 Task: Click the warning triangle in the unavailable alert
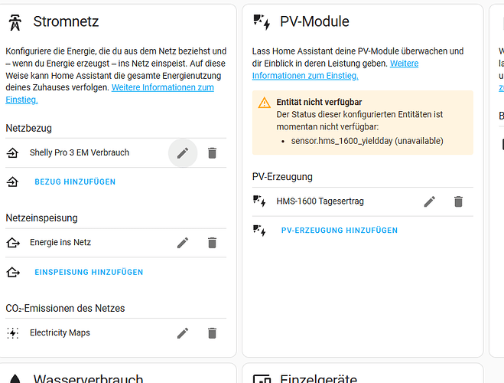coord(264,103)
